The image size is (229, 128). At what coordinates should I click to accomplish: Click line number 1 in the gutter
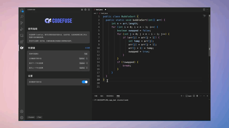(x=99, y=16)
